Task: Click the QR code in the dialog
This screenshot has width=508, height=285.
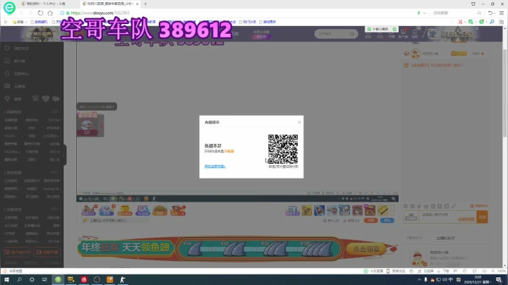Action: coord(283,149)
